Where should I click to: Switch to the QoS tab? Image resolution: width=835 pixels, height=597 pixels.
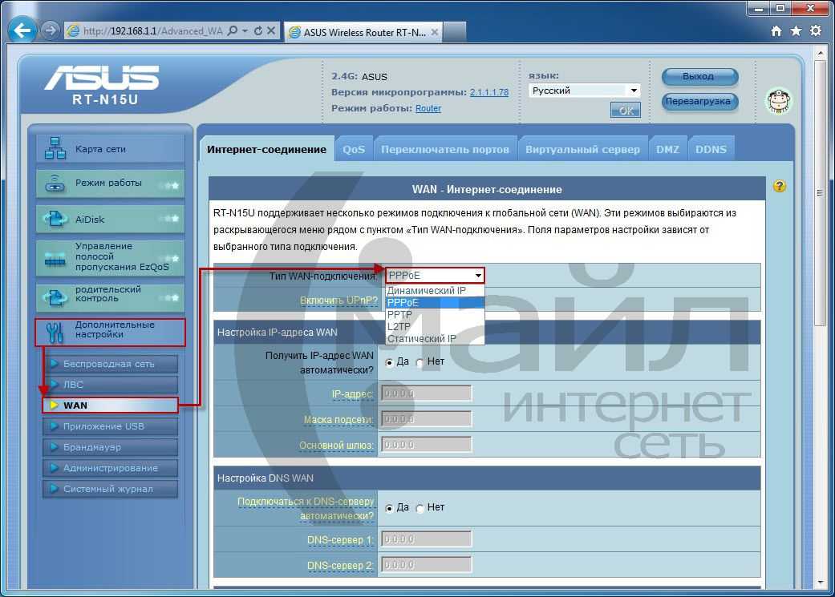pyautogui.click(x=354, y=150)
